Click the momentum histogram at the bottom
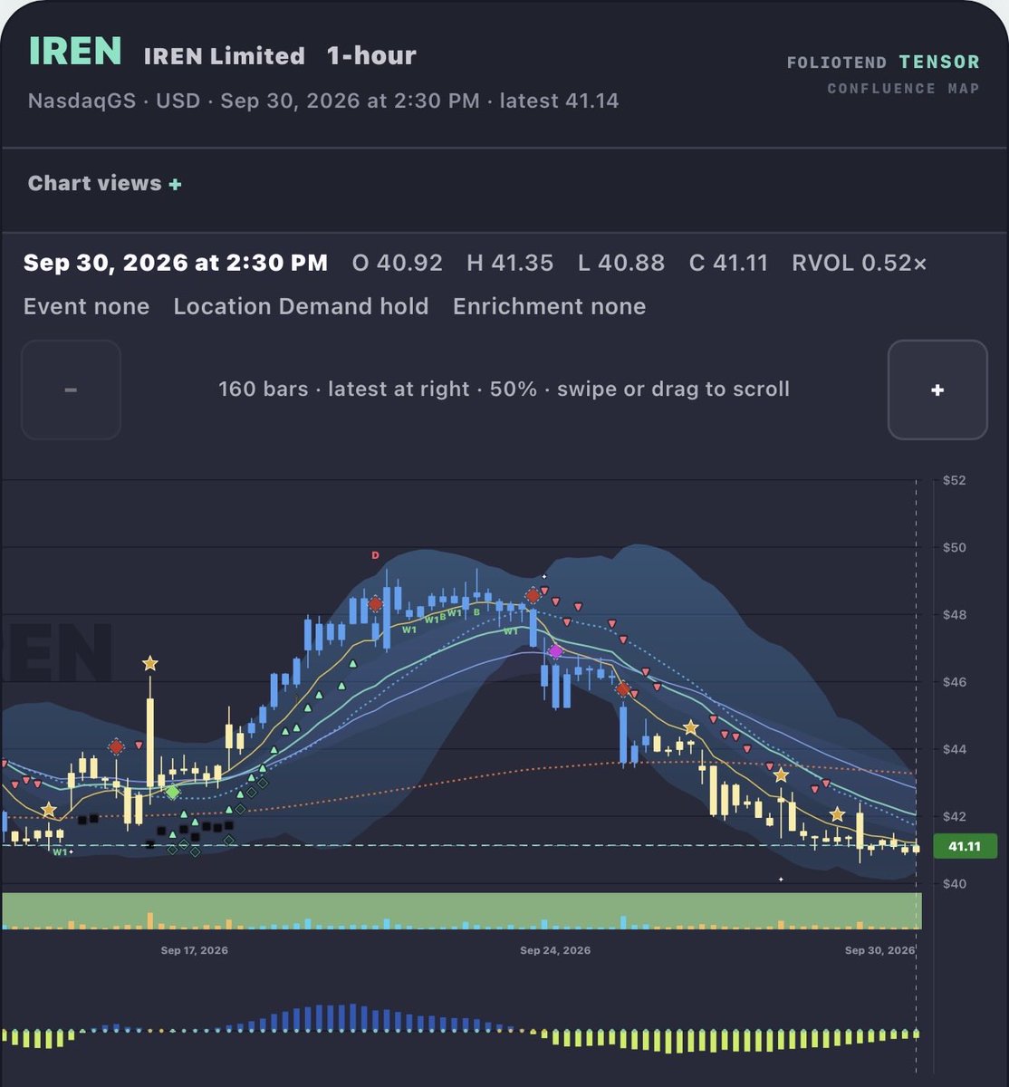Viewport: 1009px width, 1087px height. [x=462, y=1028]
